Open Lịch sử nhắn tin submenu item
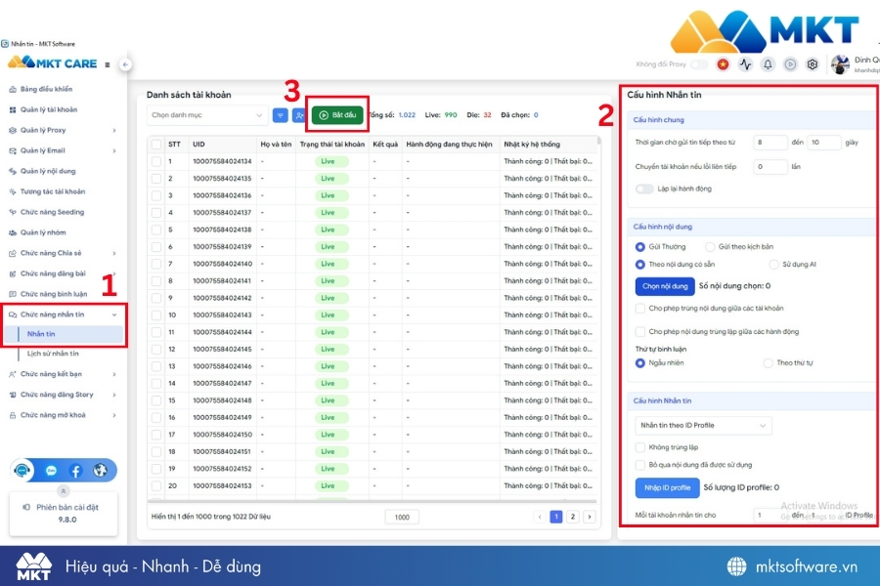This screenshot has width=880, height=586. (53, 354)
